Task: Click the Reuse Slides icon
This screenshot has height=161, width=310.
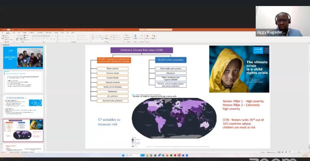Action: click(21, 37)
